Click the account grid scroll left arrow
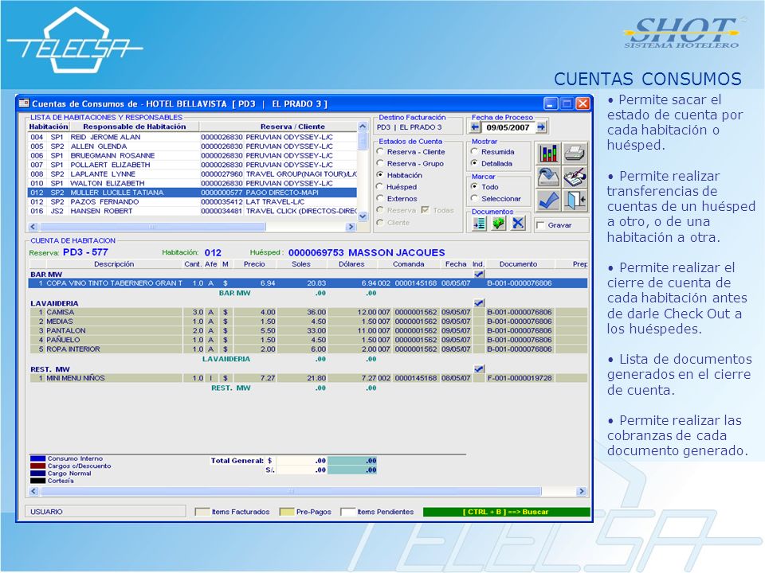765x573 pixels. coord(33,491)
